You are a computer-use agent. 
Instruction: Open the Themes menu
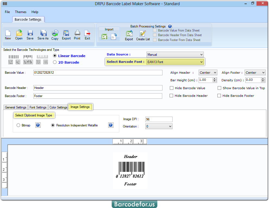tap(21, 12)
